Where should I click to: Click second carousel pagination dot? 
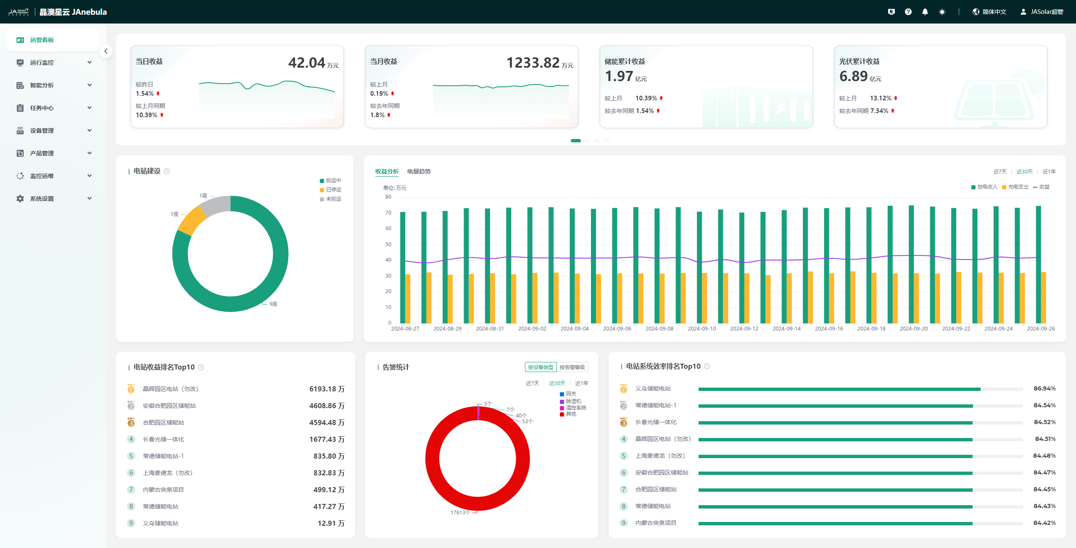click(587, 141)
